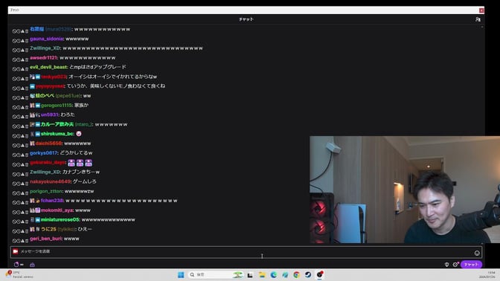Viewport: 500px width, 281px height.
Task: Time out user daichi5656 with the clock icon
Action: point(18,146)
